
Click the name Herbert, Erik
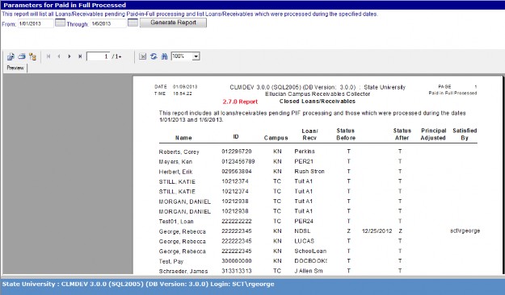click(175, 172)
